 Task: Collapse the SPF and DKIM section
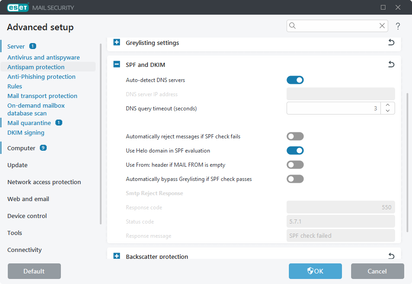(117, 65)
